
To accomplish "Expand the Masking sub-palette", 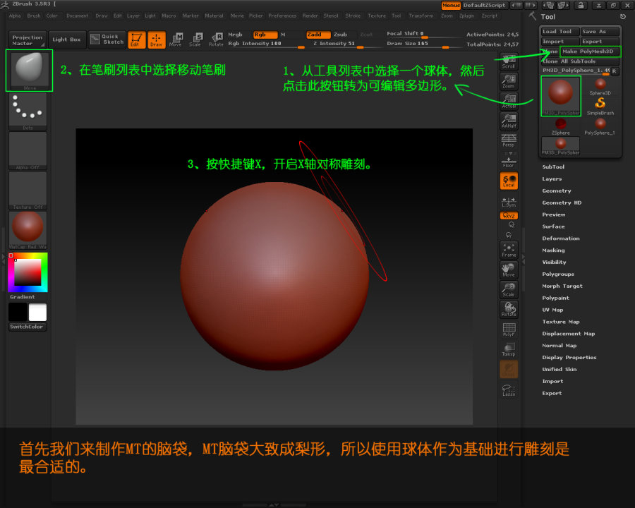I will point(553,250).
